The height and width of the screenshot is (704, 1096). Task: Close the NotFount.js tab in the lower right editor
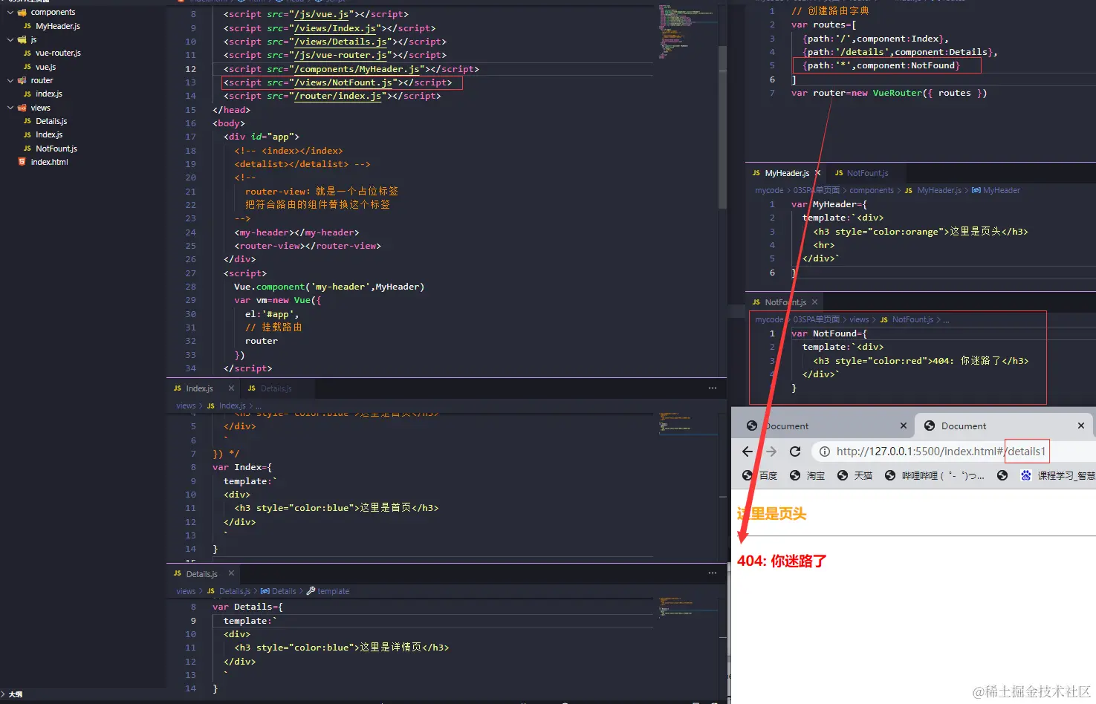point(814,302)
